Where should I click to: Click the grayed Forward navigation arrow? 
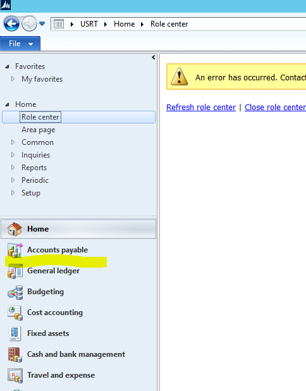tap(29, 23)
